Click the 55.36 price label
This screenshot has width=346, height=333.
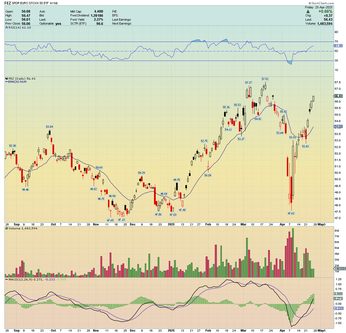pyautogui.click(x=226, y=107)
